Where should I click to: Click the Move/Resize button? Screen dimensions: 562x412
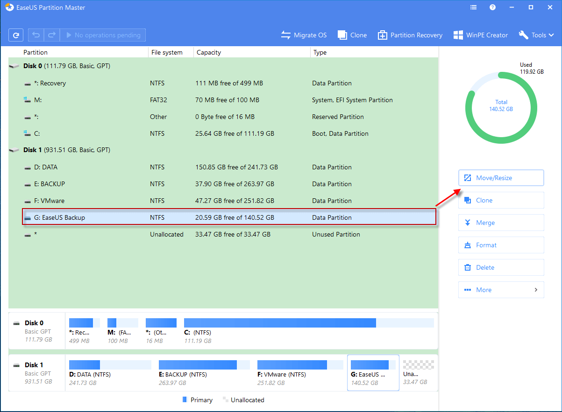pos(501,178)
